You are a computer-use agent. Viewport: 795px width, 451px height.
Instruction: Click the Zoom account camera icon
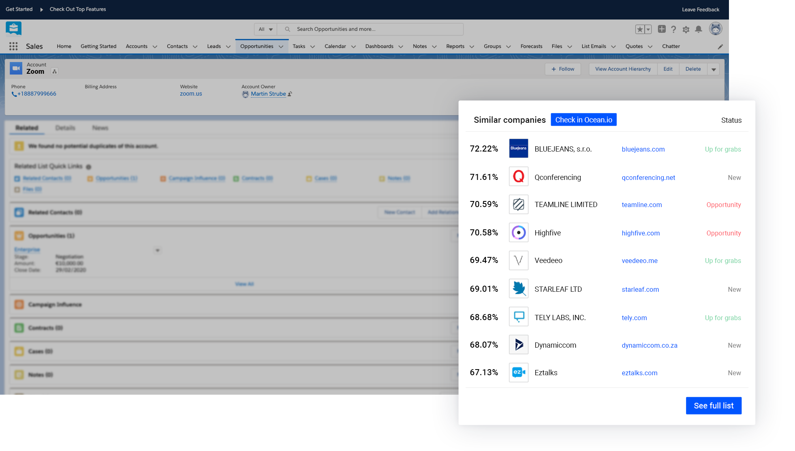point(16,68)
